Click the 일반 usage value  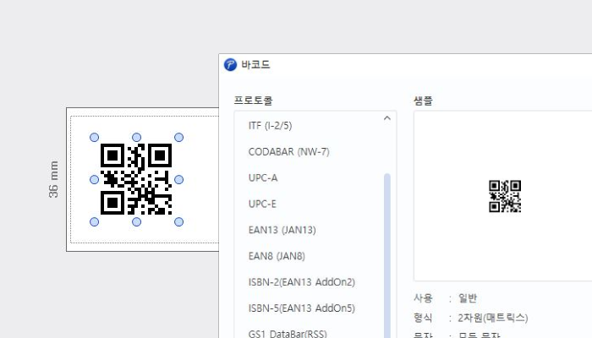click(468, 298)
